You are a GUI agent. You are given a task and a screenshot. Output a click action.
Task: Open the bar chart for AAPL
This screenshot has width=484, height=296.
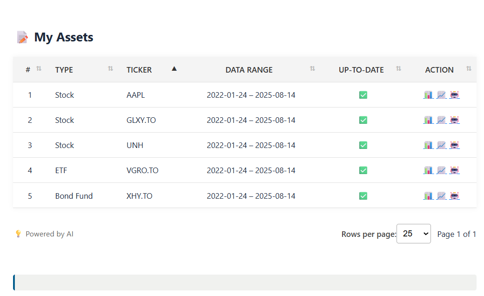428,95
